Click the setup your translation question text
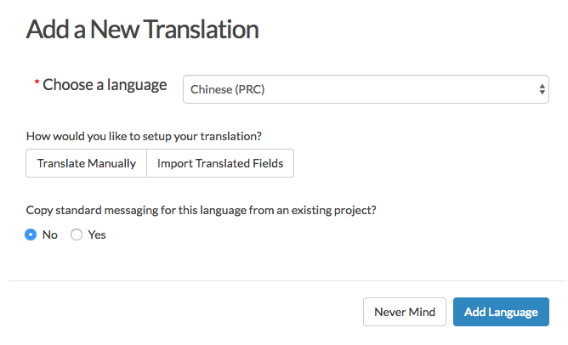 click(145, 135)
